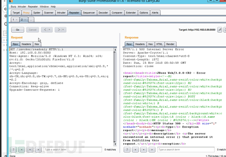Click the GET /invoker/readonly request line
The width and height of the screenshot is (226, 157).
click(x=36, y=49)
